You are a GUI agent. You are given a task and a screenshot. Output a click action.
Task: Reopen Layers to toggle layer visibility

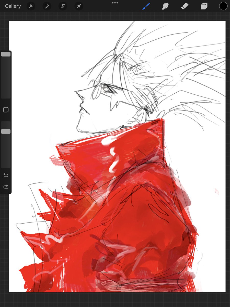[204, 6]
